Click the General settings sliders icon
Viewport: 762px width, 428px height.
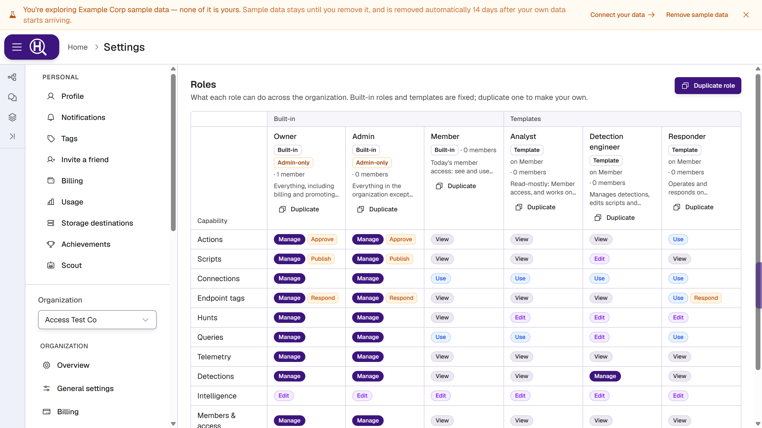[x=47, y=388]
